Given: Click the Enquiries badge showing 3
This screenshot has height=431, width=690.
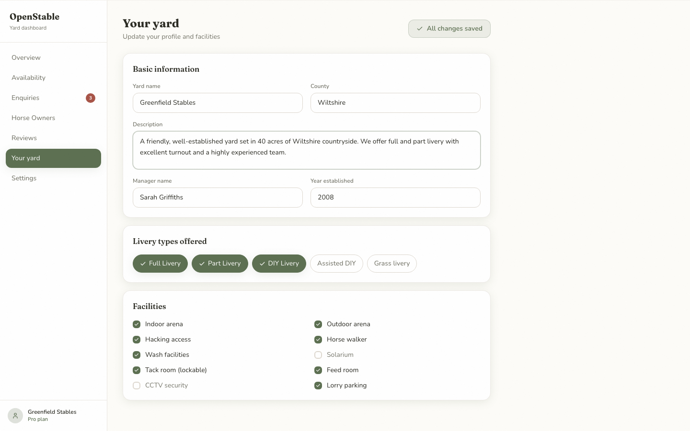Looking at the screenshot, I should click(x=91, y=98).
